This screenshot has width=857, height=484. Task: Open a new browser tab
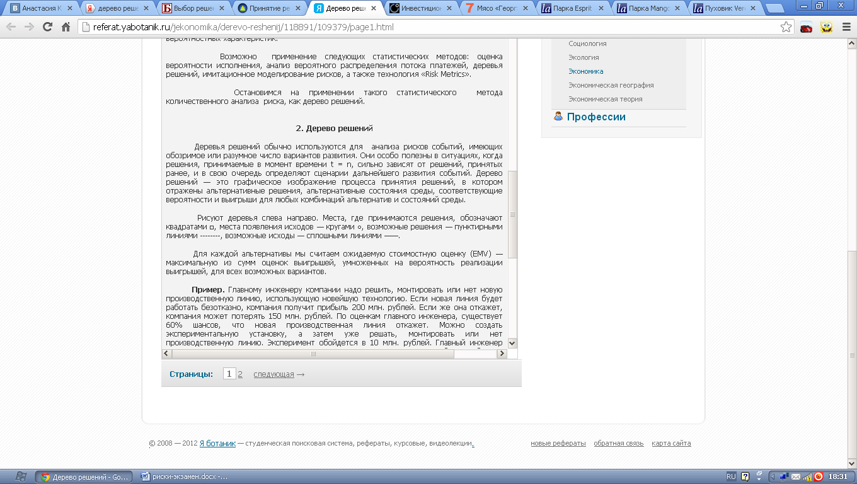[776, 9]
